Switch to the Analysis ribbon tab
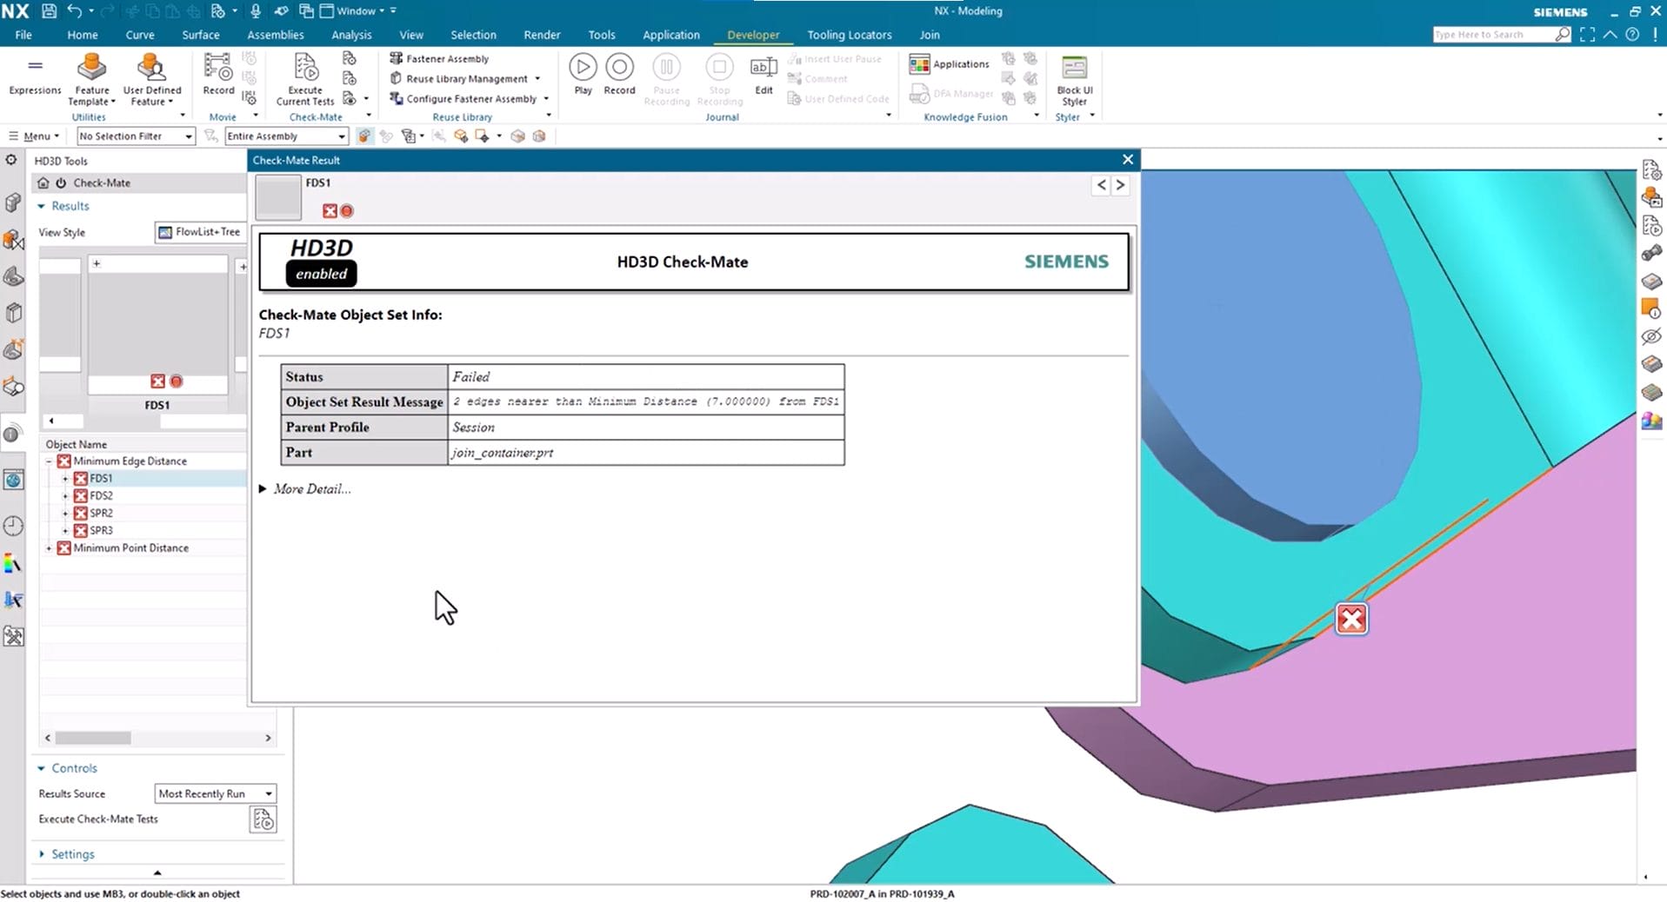The image size is (1667, 902). 351,35
